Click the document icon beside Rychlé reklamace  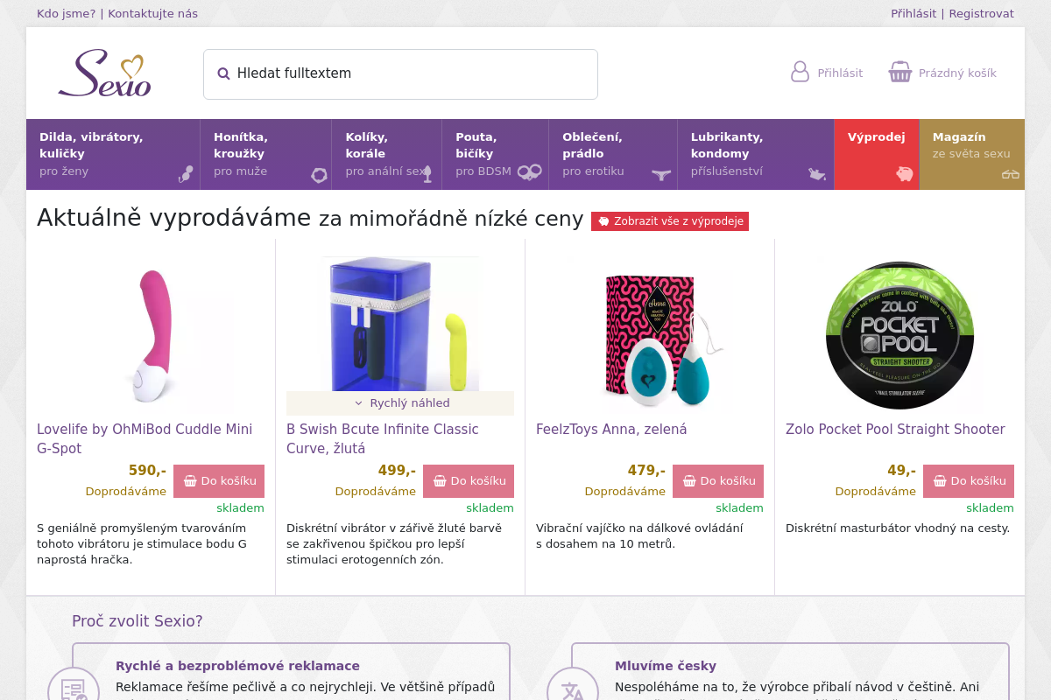[74, 691]
